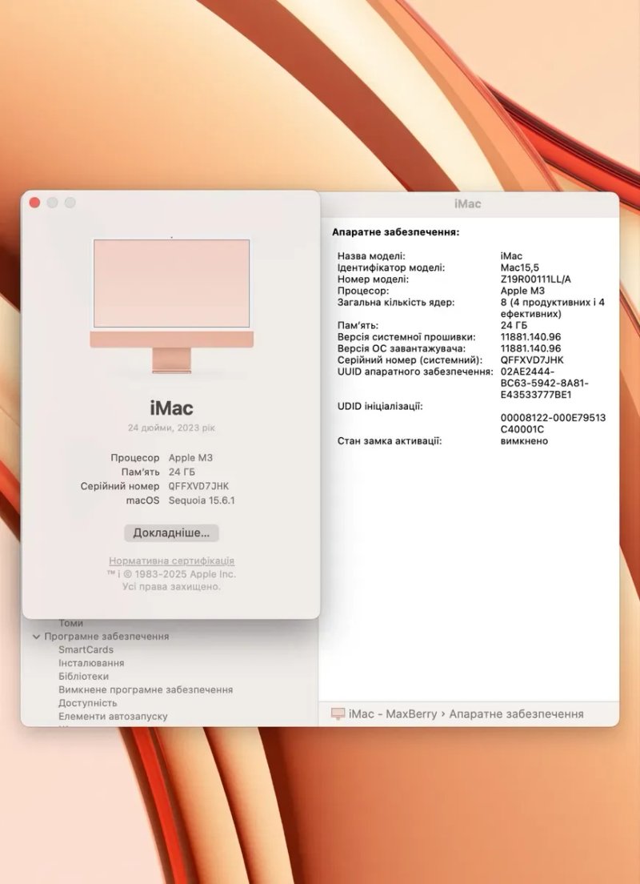Click the iMac icon in path bar
The width and height of the screenshot is (640, 884).
click(x=338, y=713)
